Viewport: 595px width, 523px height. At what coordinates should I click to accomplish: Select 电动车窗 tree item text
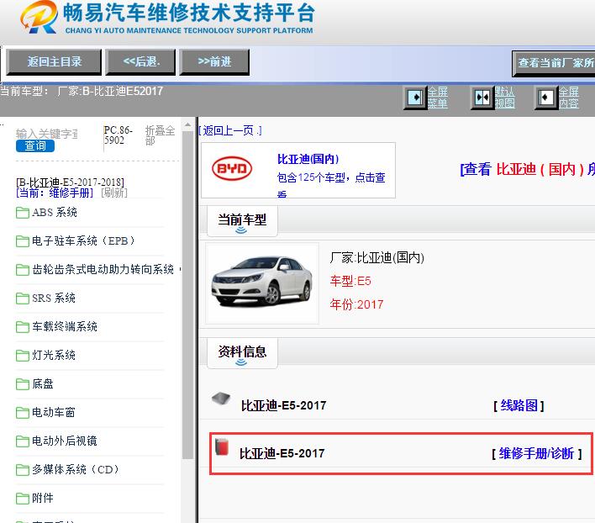pyautogui.click(x=54, y=413)
